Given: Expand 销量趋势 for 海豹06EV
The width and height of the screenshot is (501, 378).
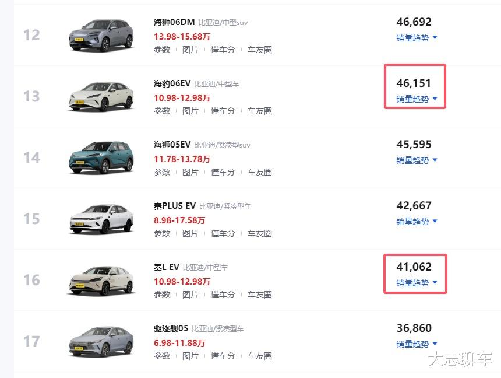Looking at the screenshot, I should [417, 99].
